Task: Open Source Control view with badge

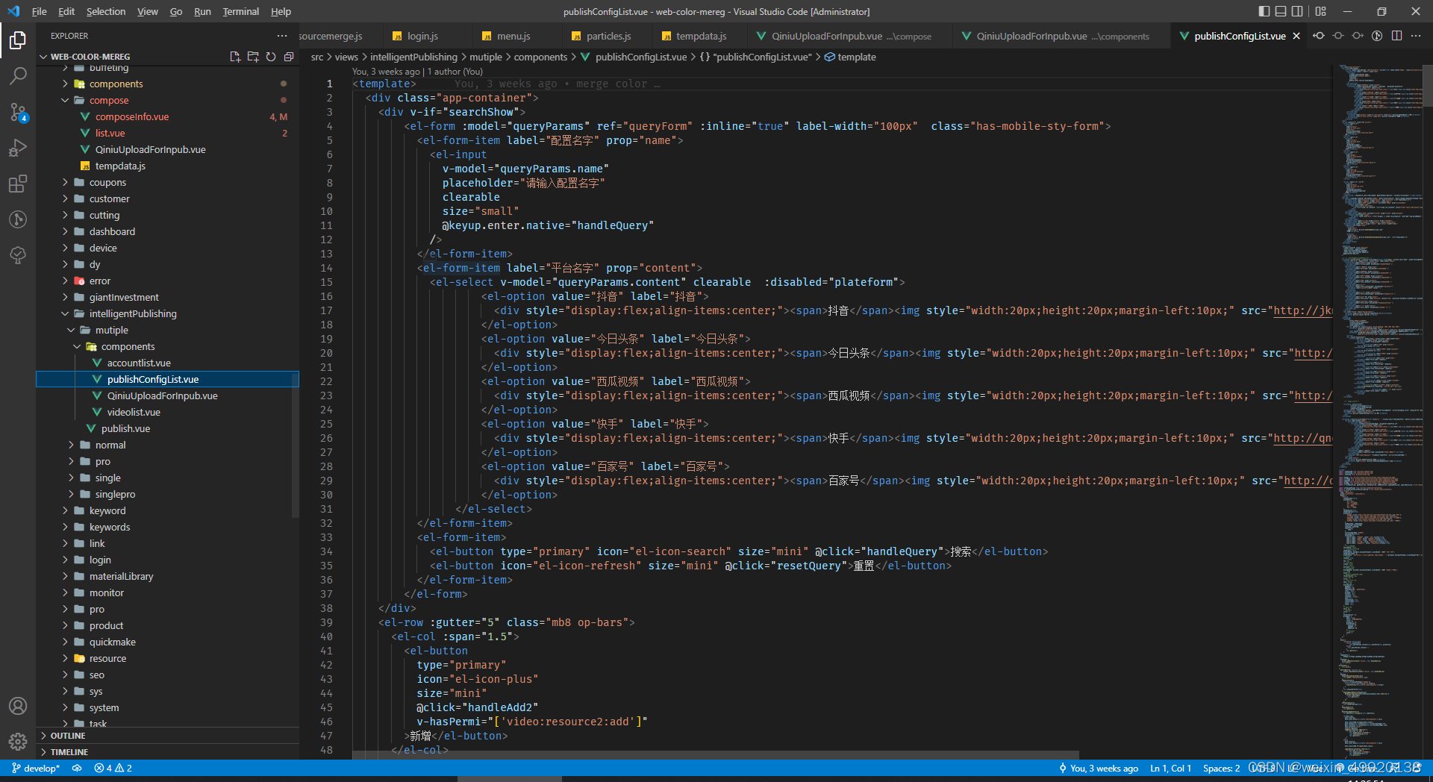Action: (18, 112)
